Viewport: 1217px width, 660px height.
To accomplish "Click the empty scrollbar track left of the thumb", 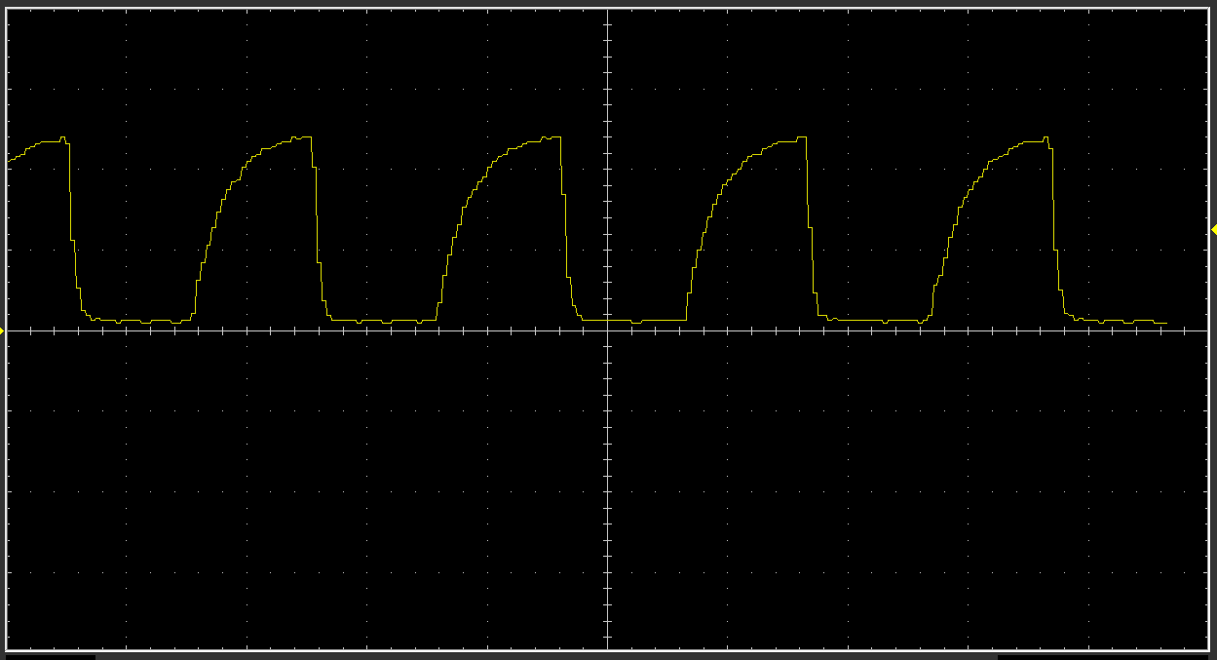I will tap(49, 656).
